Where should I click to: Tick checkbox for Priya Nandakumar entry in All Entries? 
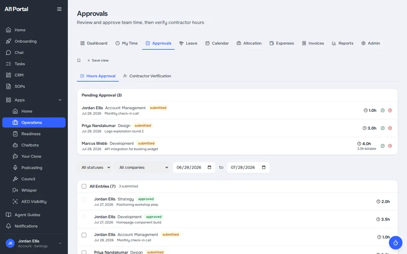click(84, 252)
